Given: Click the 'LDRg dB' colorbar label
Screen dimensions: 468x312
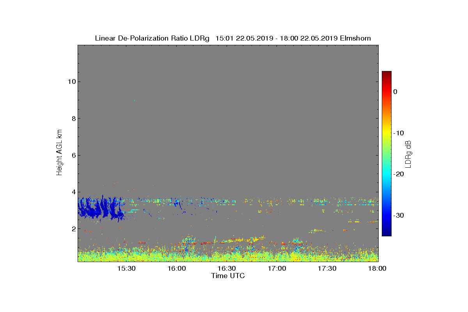Looking at the screenshot, I should point(408,154).
